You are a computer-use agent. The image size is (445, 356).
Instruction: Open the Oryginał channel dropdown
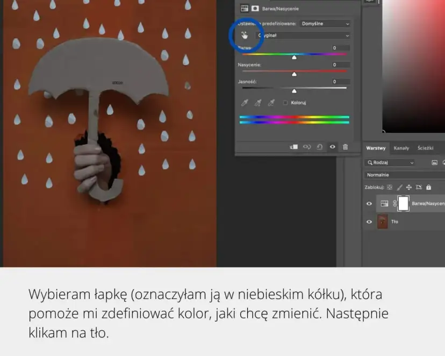click(304, 35)
